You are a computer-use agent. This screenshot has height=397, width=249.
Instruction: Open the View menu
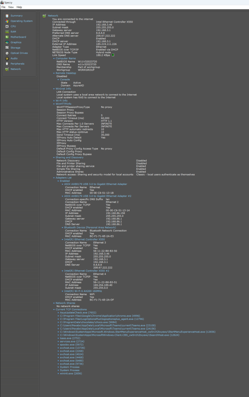11,7
